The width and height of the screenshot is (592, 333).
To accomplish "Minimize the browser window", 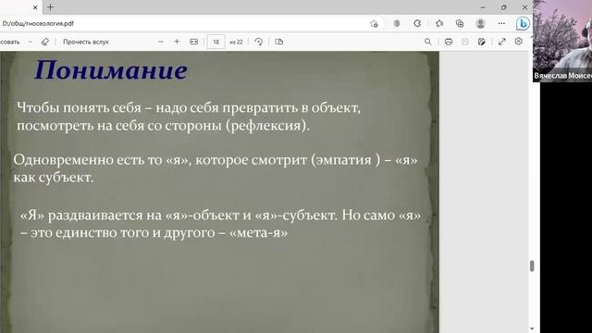I will pos(483,7).
